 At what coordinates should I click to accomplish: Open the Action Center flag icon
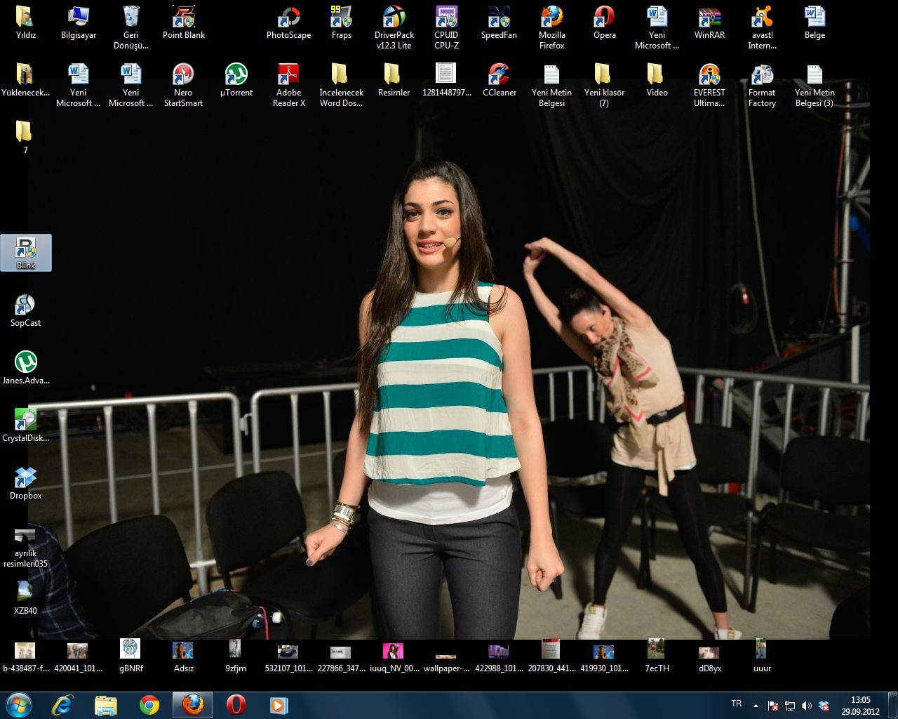pyautogui.click(x=772, y=706)
